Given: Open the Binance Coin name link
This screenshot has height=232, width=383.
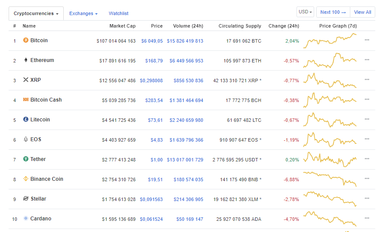Looking at the screenshot, I should pos(46,179).
